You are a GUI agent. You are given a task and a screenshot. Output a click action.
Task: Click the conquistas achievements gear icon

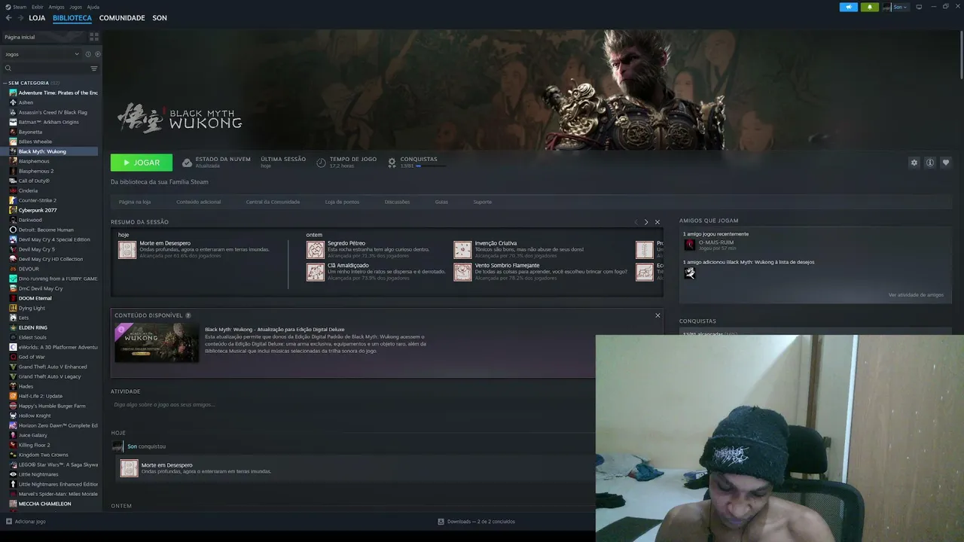point(392,163)
